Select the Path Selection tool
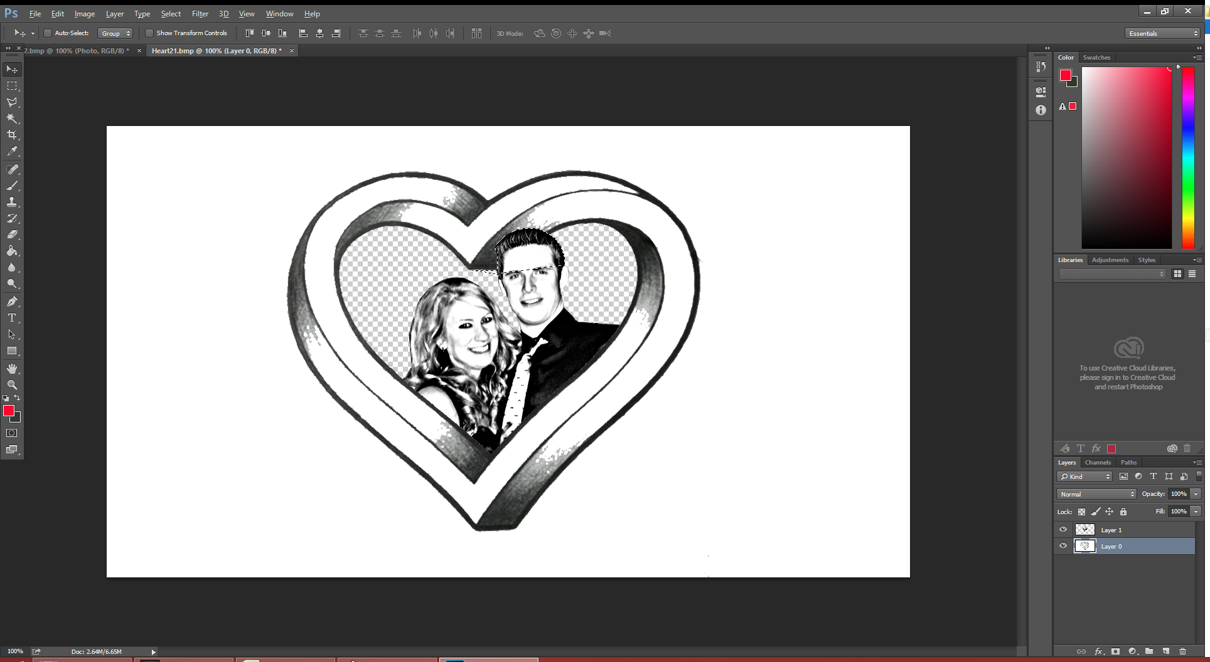This screenshot has height=662, width=1210. pyautogui.click(x=12, y=334)
